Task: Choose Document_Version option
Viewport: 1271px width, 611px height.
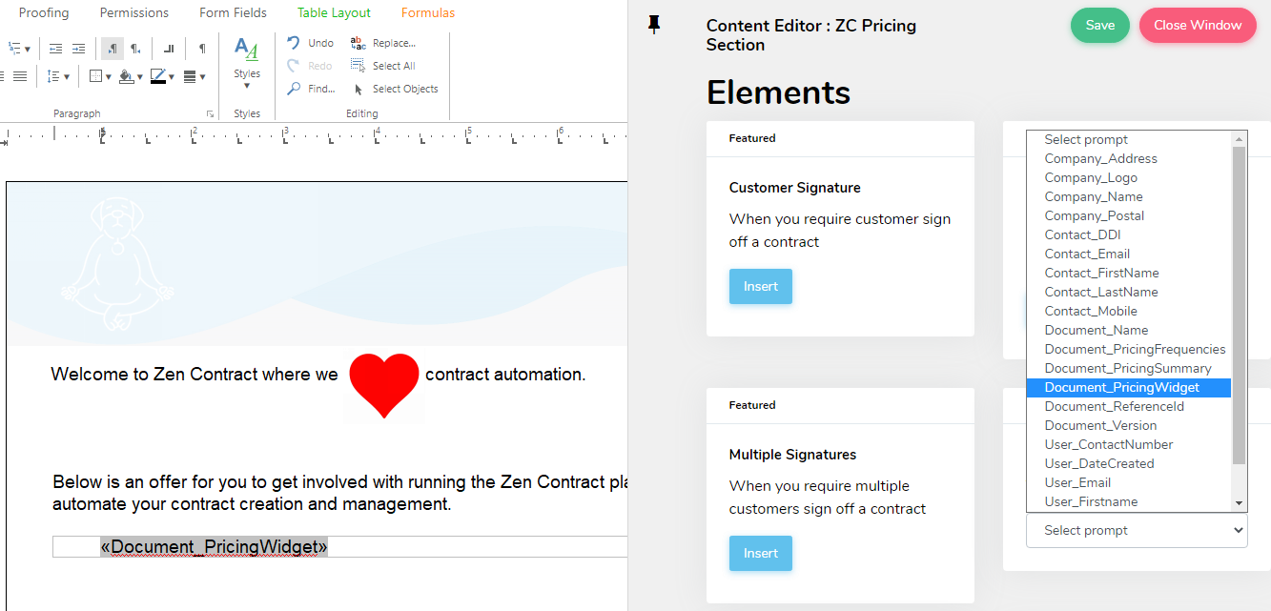Action: click(x=1129, y=425)
